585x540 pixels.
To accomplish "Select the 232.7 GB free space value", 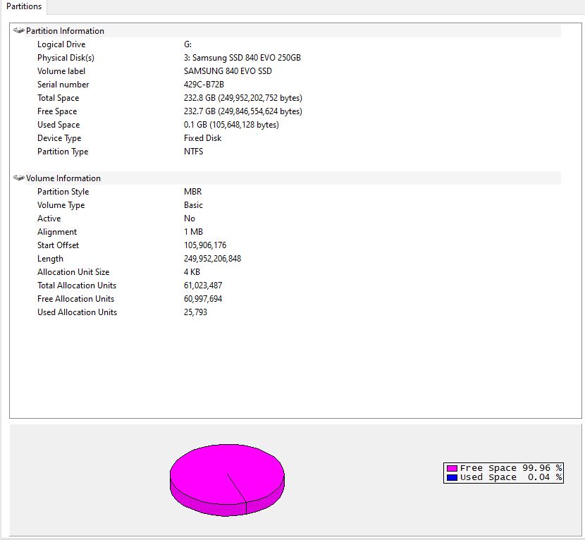I will 243,111.
